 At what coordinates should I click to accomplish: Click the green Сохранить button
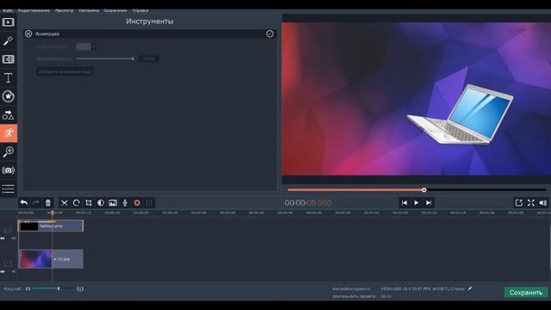tap(526, 293)
